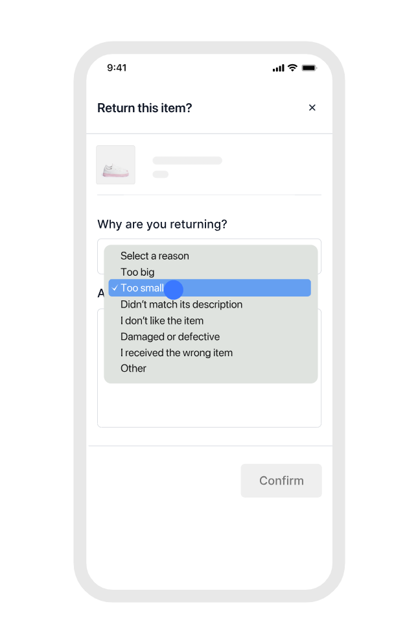Tap the cellular signal icon
This screenshot has height=630, width=418.
pos(279,68)
